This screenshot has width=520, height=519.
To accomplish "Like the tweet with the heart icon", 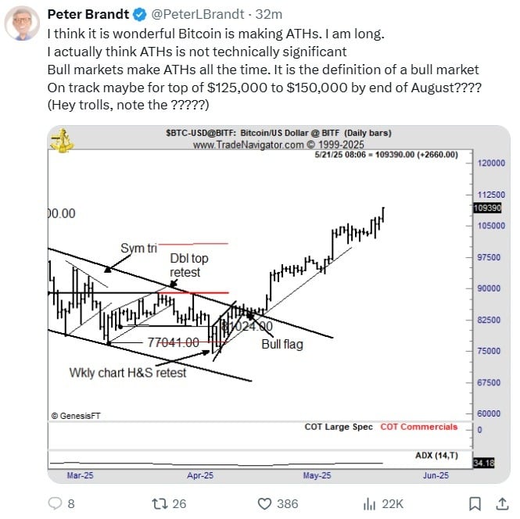I will tap(264, 503).
